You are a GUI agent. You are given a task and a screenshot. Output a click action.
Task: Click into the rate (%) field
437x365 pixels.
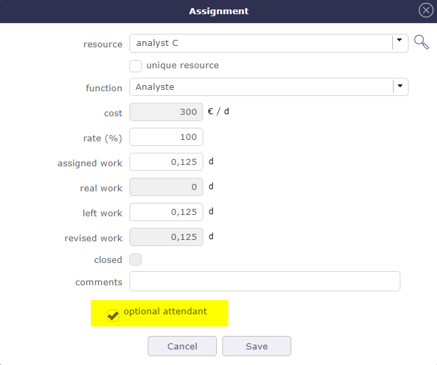click(x=166, y=137)
